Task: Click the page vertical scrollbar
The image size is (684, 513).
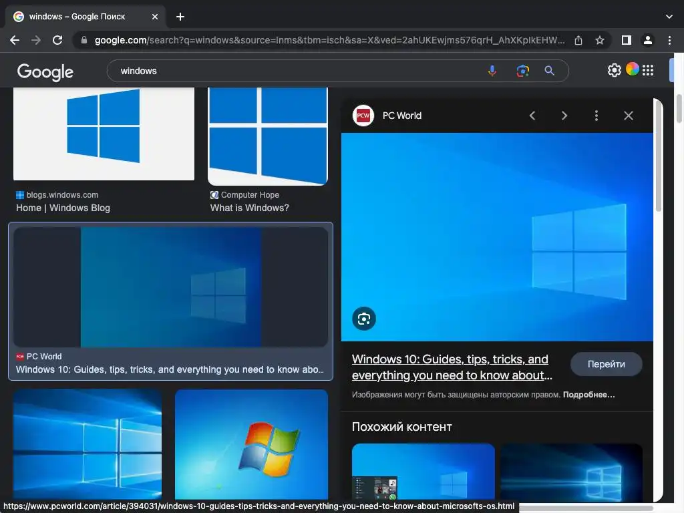Action: click(679, 108)
